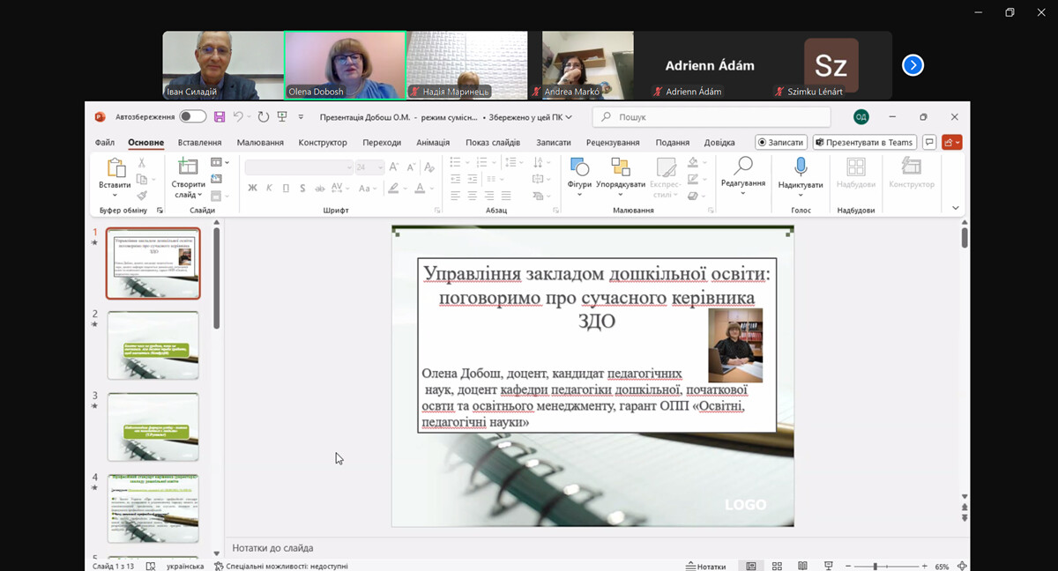Click Презентувати в Teams button
The height and width of the screenshot is (571, 1058).
(x=864, y=142)
